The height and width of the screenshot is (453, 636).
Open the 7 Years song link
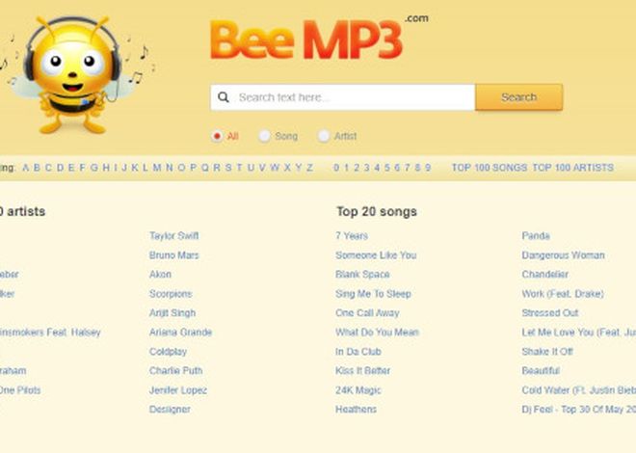click(x=352, y=235)
